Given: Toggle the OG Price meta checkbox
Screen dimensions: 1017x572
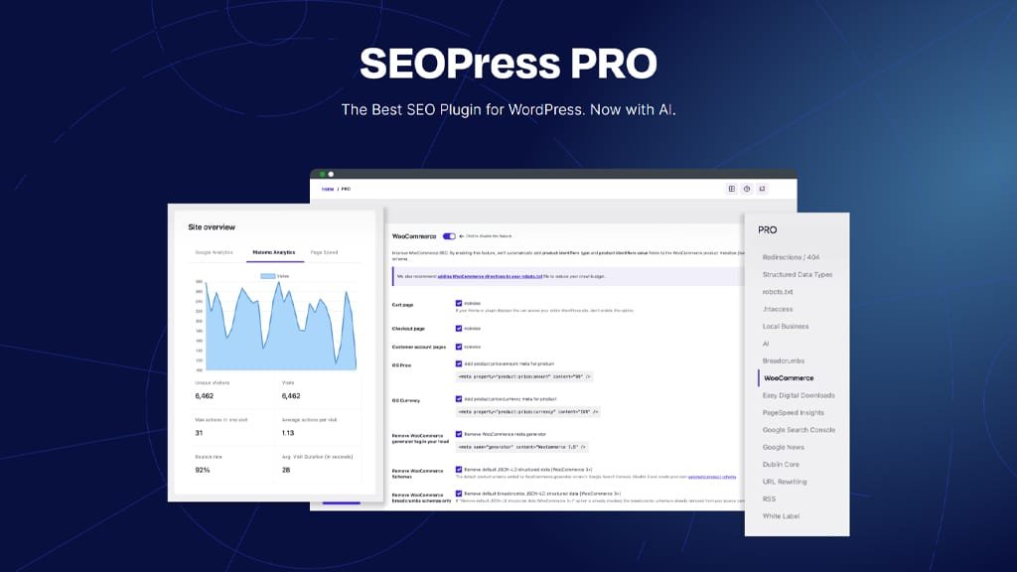Looking at the screenshot, I should pyautogui.click(x=459, y=363).
